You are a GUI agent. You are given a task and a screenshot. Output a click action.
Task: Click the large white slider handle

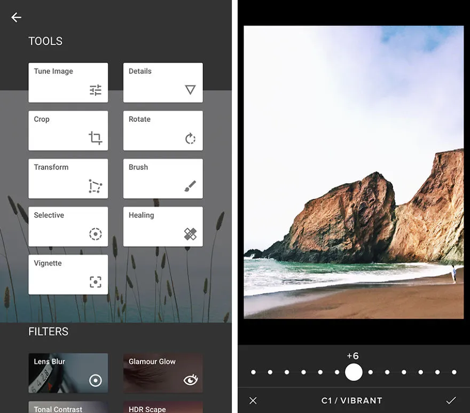354,372
